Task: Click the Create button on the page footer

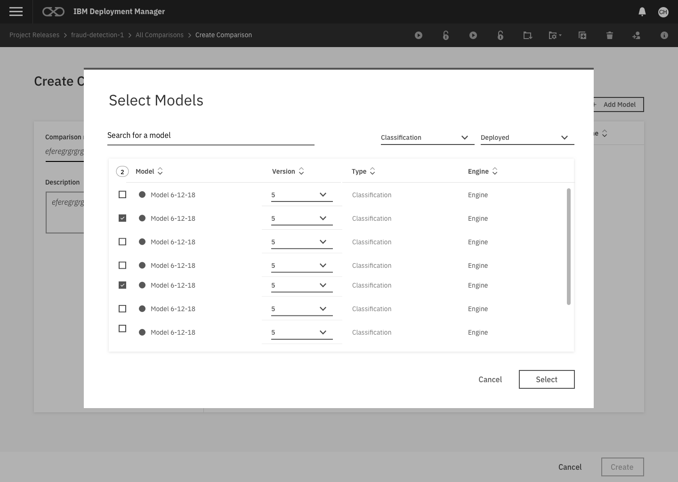Action: pyautogui.click(x=622, y=467)
